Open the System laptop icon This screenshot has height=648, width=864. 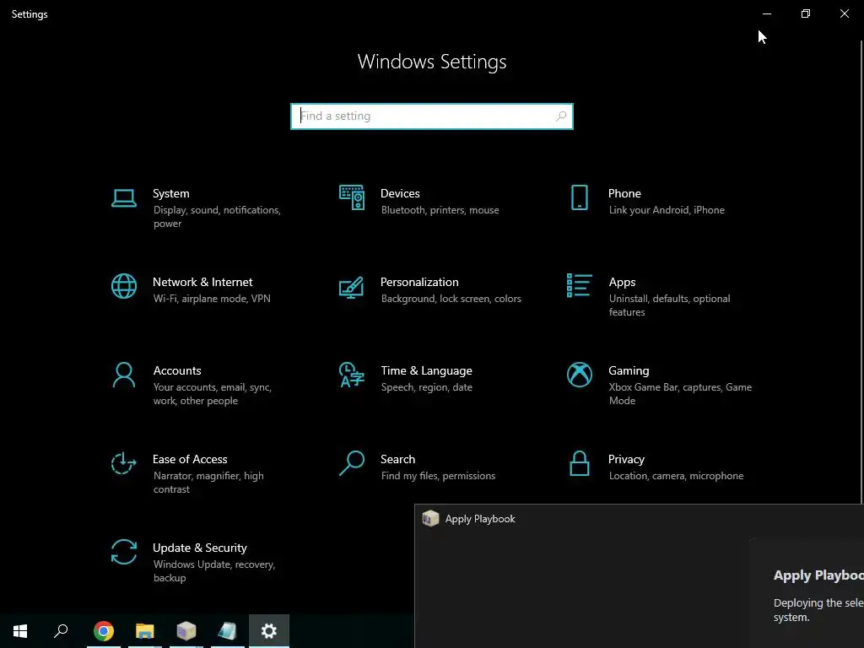pyautogui.click(x=124, y=198)
